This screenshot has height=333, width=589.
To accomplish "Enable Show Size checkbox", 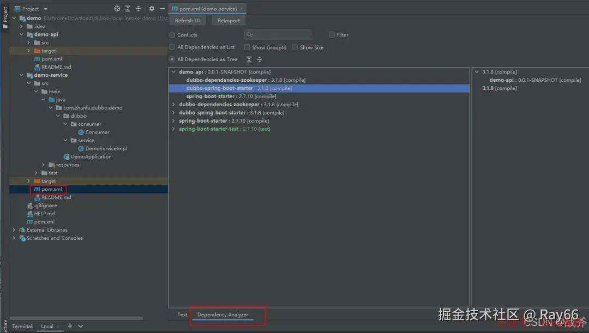I will pos(294,47).
